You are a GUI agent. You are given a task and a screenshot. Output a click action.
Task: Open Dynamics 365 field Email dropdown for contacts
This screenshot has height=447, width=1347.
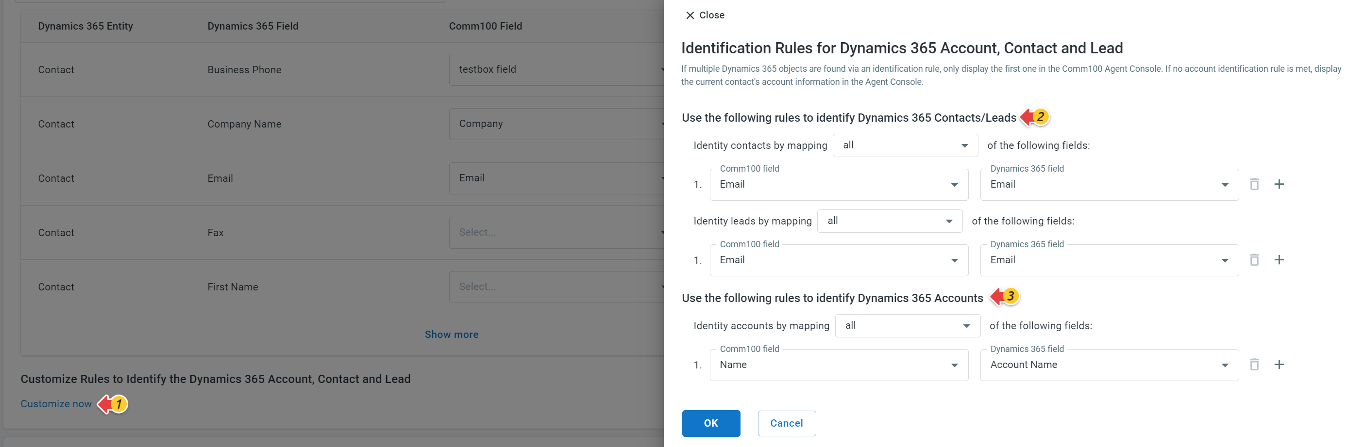coord(1109,185)
